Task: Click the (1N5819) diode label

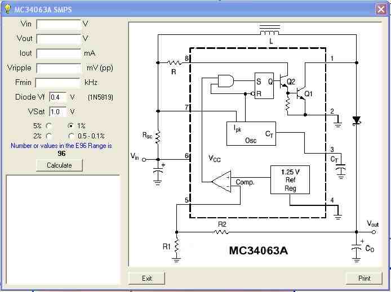Action: pyautogui.click(x=100, y=97)
